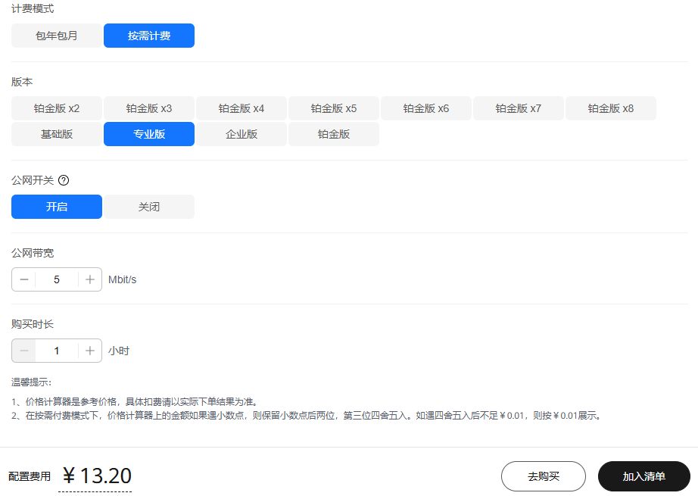Focus the 公网带宽 value field
Viewport: 698px width, 496px height.
pos(57,279)
